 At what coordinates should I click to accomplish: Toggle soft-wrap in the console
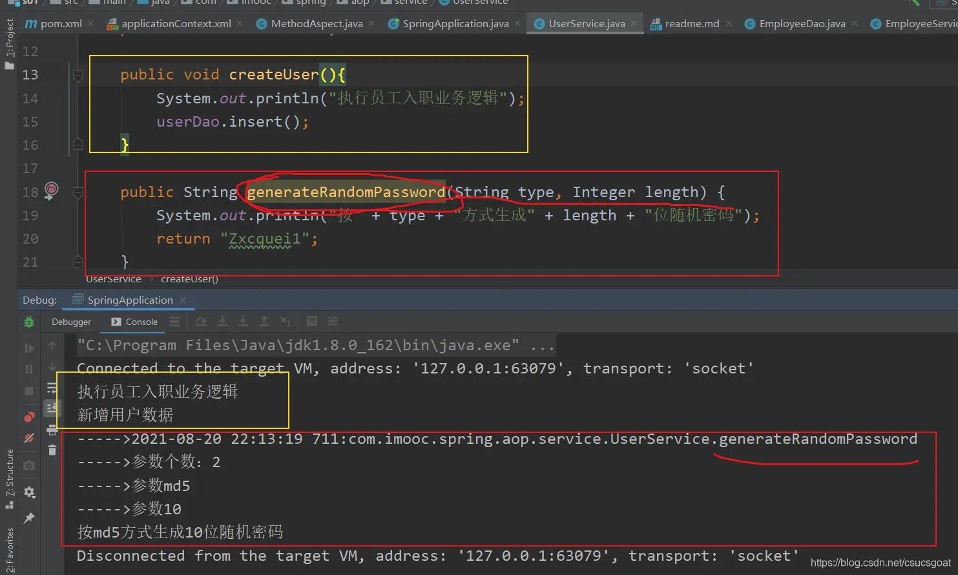pyautogui.click(x=52, y=388)
